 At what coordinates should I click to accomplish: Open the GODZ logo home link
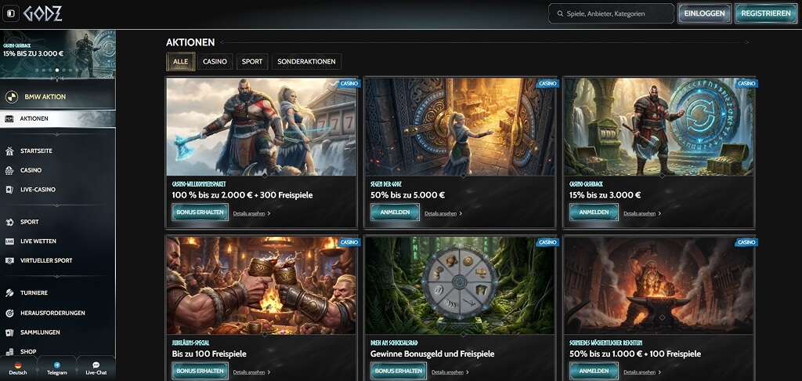tap(42, 13)
